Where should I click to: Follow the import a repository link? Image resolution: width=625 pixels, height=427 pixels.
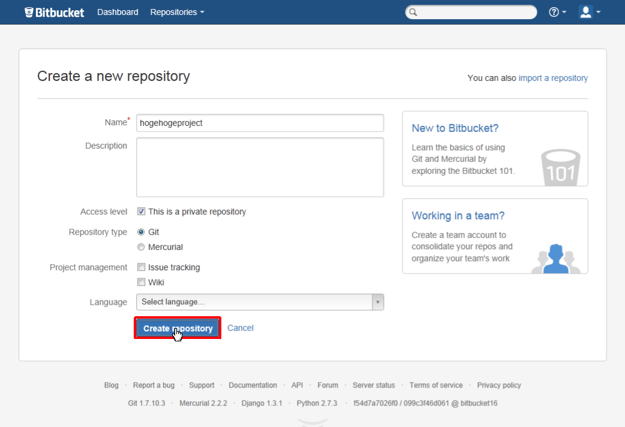(x=553, y=78)
